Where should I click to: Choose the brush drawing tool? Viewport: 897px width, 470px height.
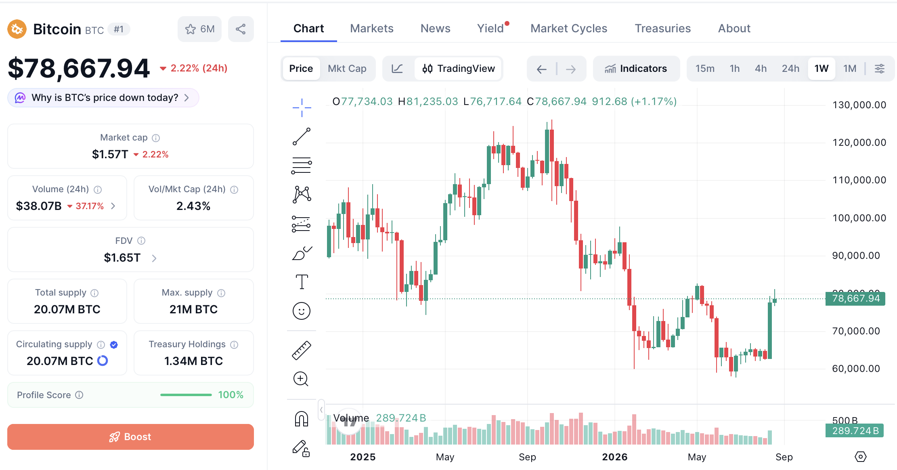302,253
